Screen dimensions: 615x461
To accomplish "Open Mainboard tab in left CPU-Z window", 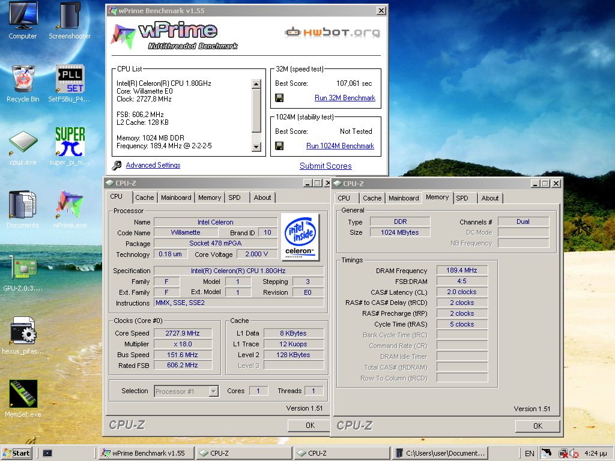I will tap(176, 197).
